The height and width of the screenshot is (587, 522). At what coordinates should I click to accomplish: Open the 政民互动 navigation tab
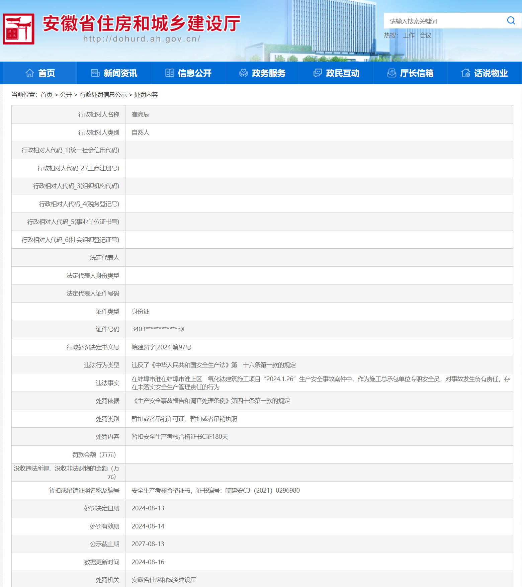(x=336, y=73)
